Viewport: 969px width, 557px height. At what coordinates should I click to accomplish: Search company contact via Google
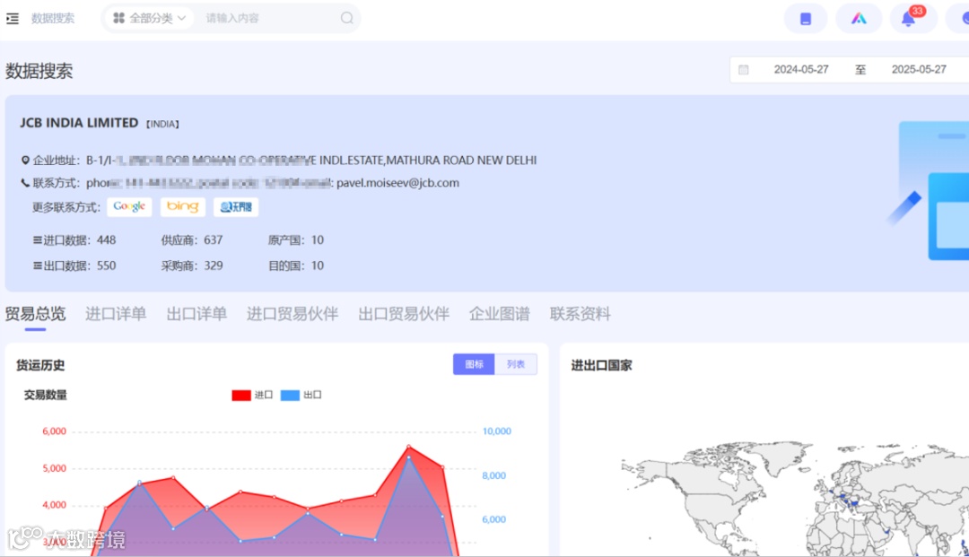pyautogui.click(x=129, y=207)
